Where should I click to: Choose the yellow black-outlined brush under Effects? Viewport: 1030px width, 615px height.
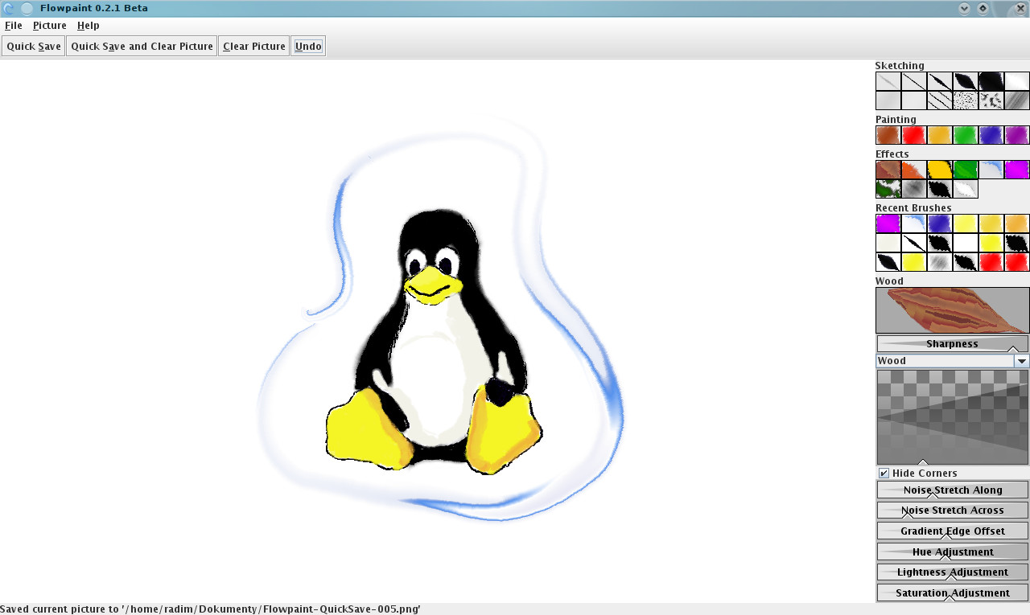(x=940, y=170)
